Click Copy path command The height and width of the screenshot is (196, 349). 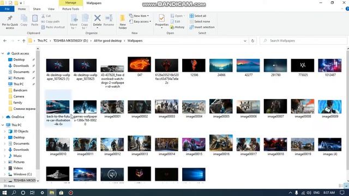point(50,22)
